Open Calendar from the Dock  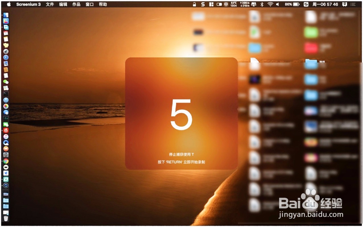[6, 33]
